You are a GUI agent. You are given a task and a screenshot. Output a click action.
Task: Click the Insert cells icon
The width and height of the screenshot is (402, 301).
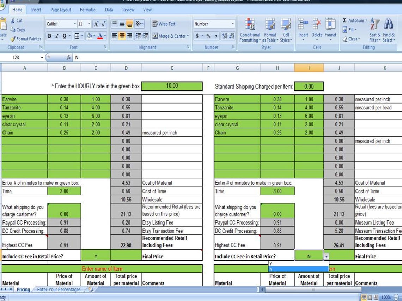[303, 24]
